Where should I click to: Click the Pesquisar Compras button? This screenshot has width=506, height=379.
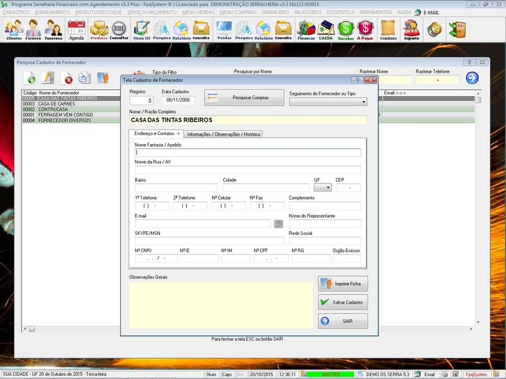click(x=244, y=97)
